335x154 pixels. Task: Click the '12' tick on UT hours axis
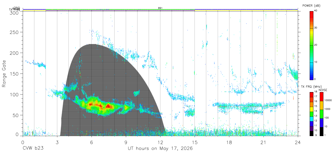tap(160, 142)
